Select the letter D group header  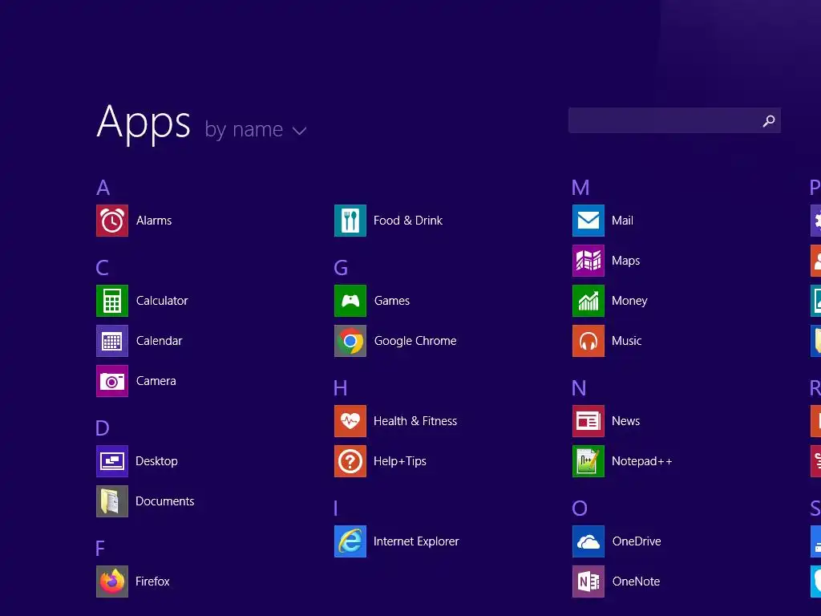[103, 428]
